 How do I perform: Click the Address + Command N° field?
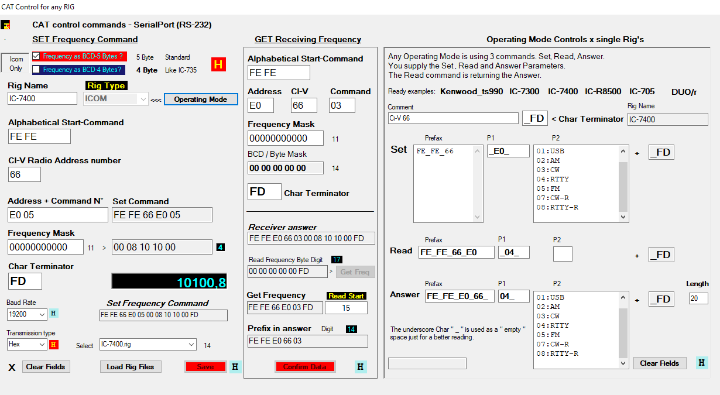point(58,215)
